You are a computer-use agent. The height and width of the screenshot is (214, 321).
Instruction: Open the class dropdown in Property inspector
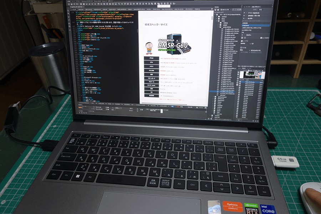[x=118, y=108]
